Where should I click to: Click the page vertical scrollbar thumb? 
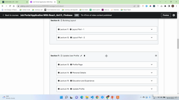pos(178,44)
